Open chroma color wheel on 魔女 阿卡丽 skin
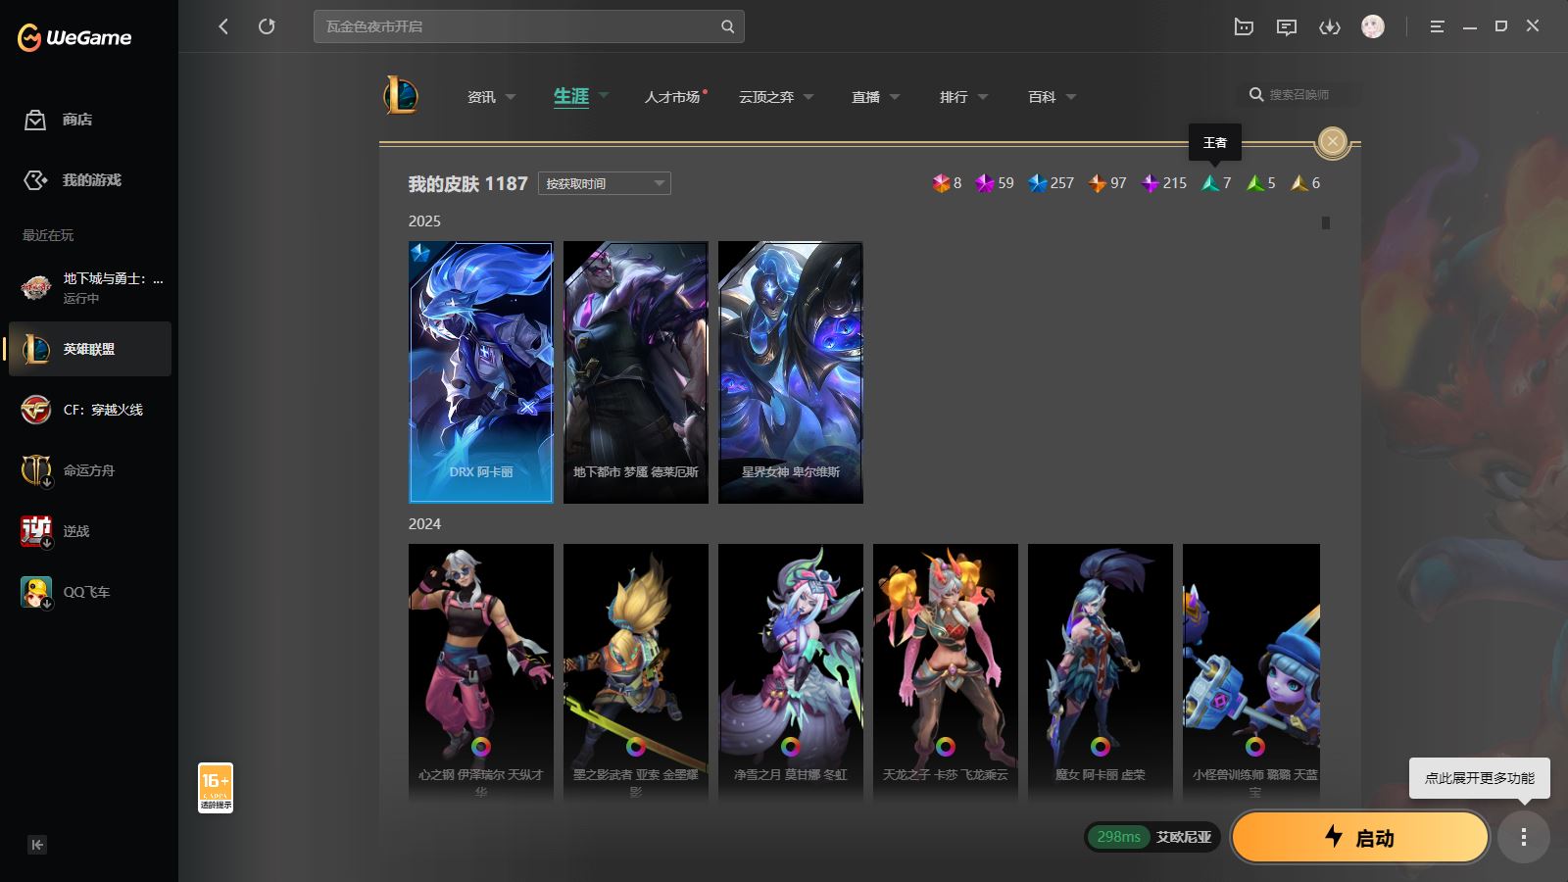Viewport: 1568px width, 882px height. [x=1101, y=747]
